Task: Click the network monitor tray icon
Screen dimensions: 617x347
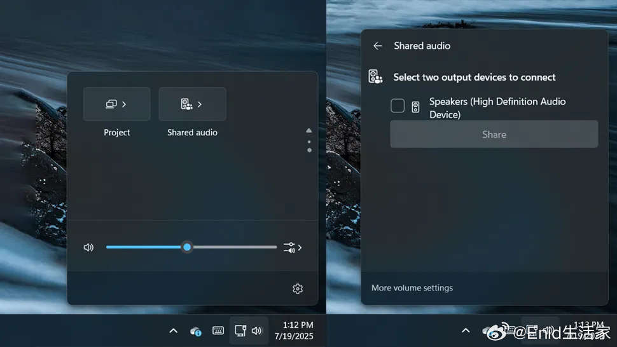Action: click(240, 330)
